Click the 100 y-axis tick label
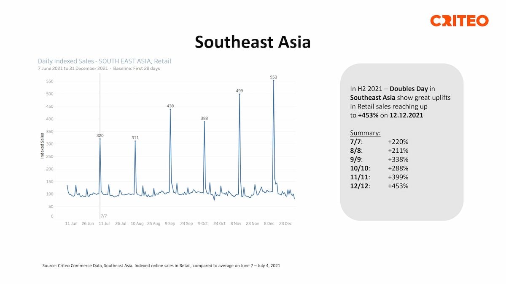506x284 pixels. 49,194
